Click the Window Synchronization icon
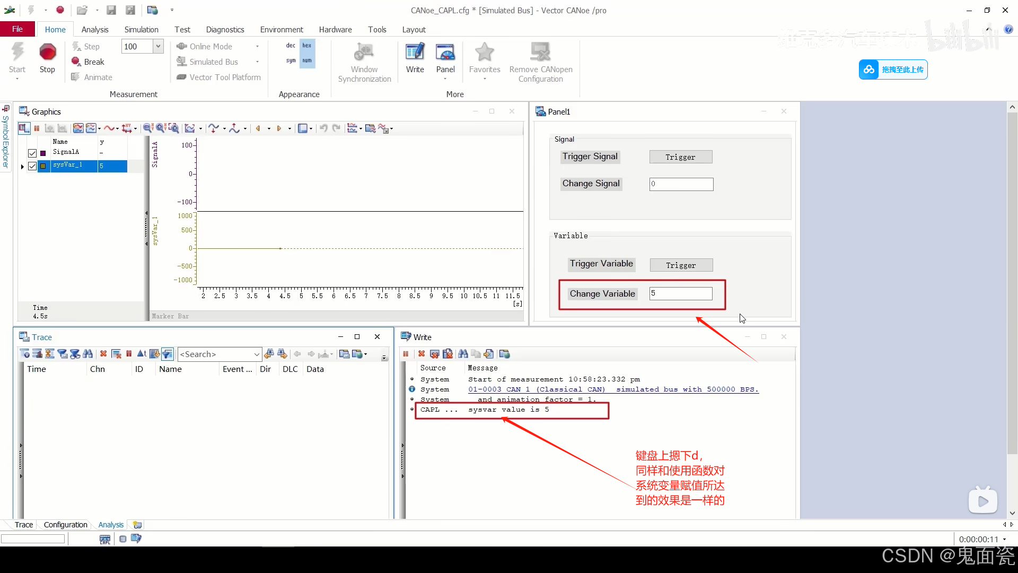 coord(364,53)
